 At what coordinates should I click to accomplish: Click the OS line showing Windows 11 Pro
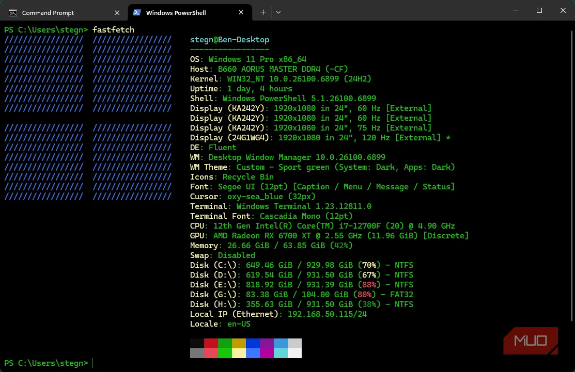coord(248,59)
